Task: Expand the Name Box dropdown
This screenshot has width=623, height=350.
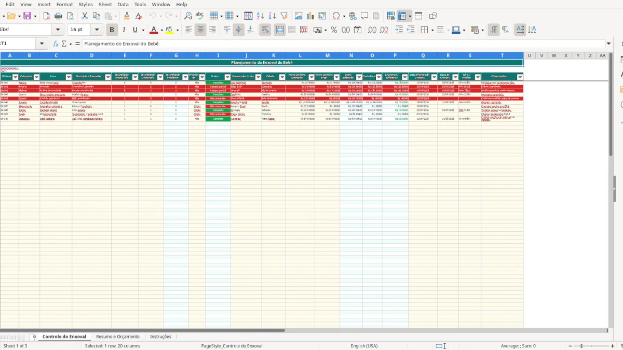Action: click(x=42, y=44)
